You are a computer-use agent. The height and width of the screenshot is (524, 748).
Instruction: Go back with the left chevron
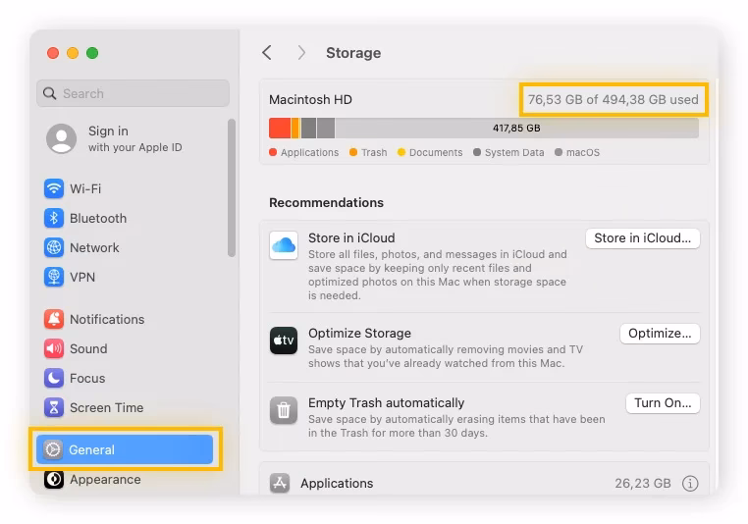[267, 53]
